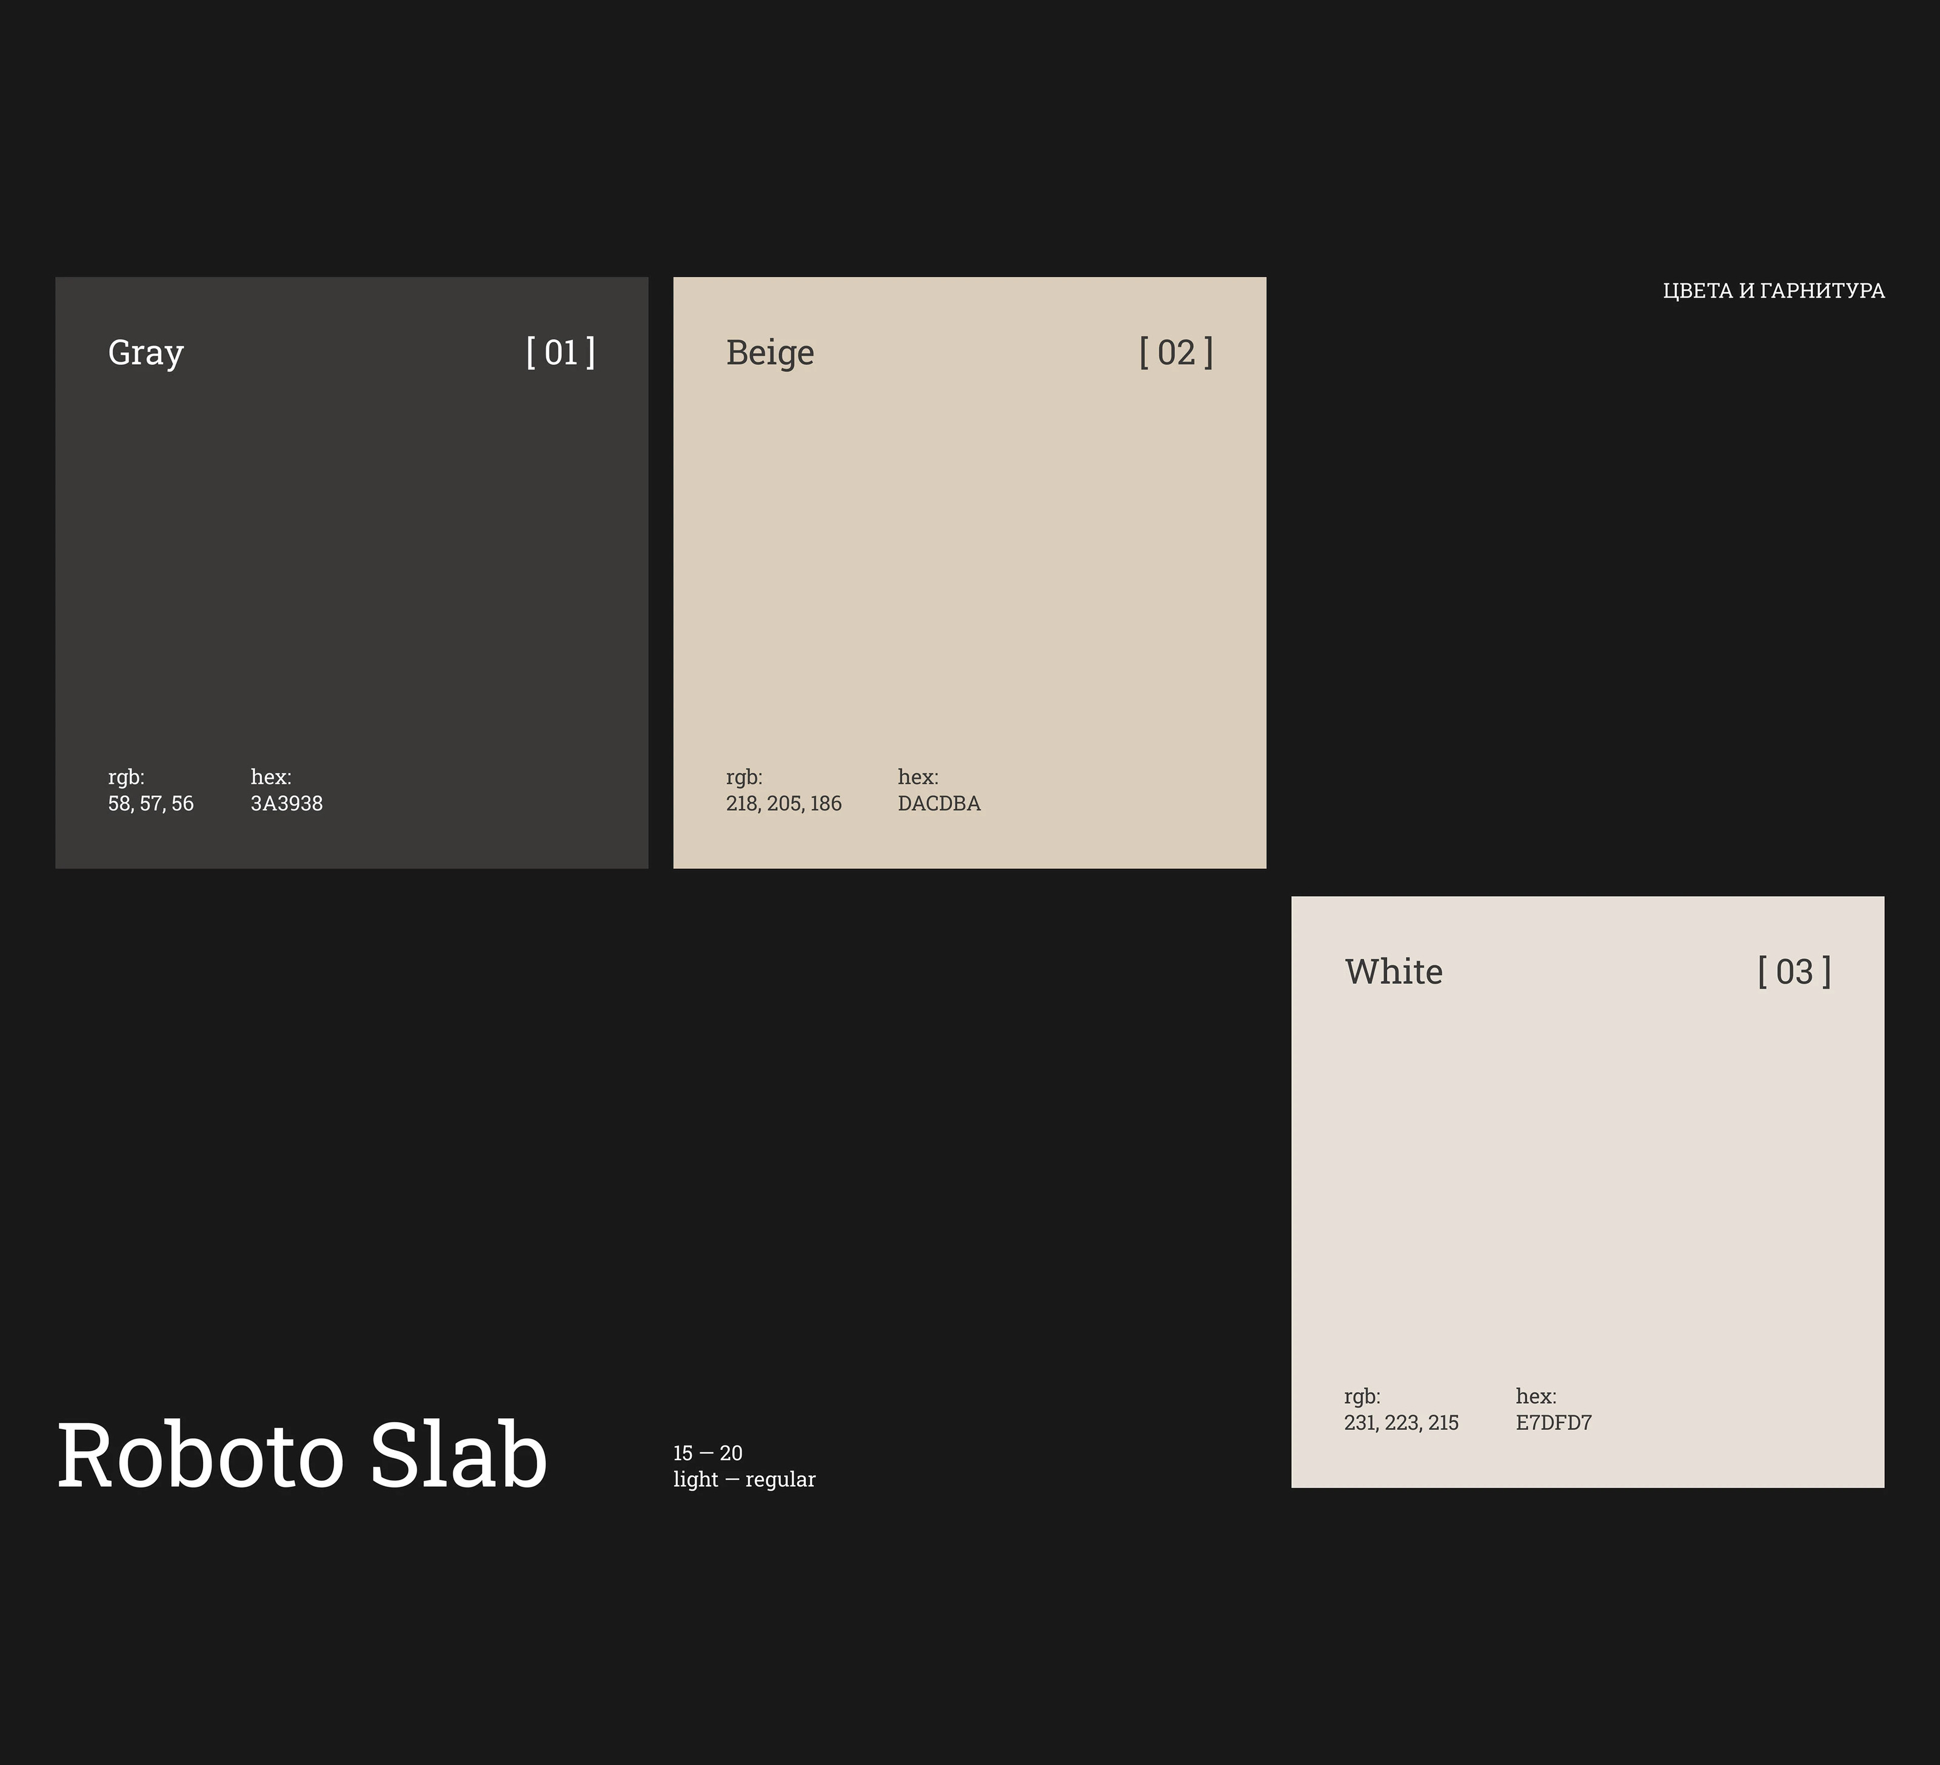Screen dimensions: 1940x1765
Task: Click the '15 — 20' font size text
Action: point(707,1452)
